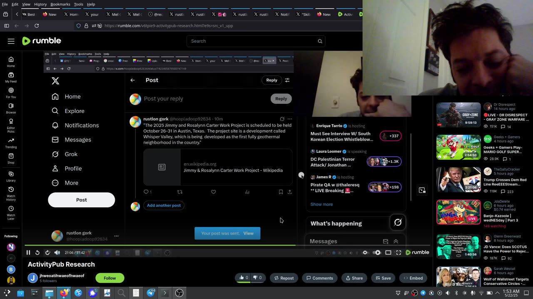
Task: Open Library in sidebar
Action: pyautogui.click(x=11, y=176)
